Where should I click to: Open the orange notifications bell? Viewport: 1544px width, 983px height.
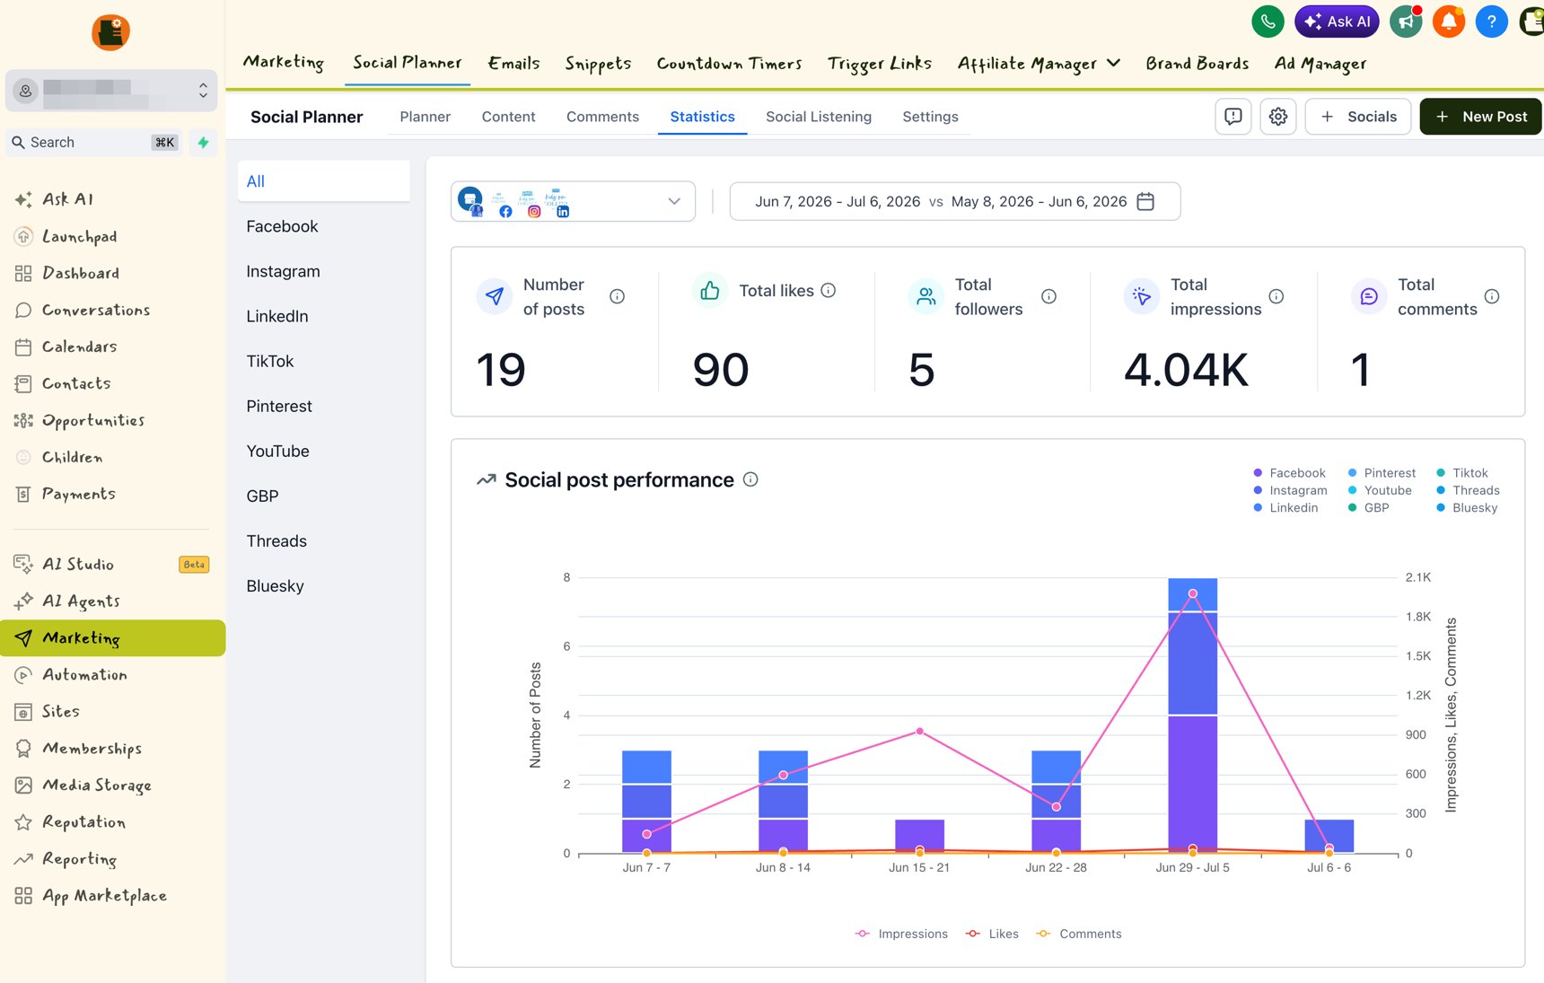coord(1449,22)
